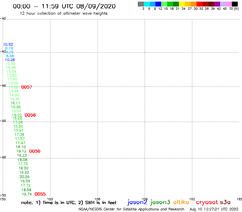
Task: Click the longitude axis label '156'
Action: (97, 199)
